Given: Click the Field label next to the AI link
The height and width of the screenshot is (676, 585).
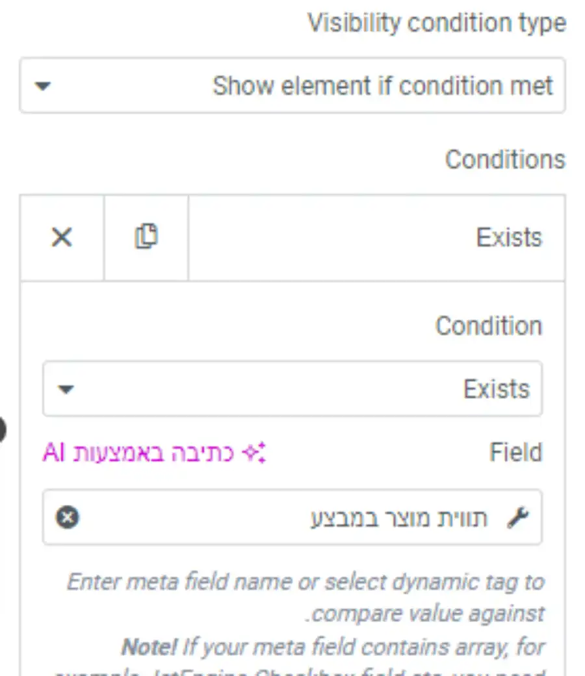Looking at the screenshot, I should 515,453.
